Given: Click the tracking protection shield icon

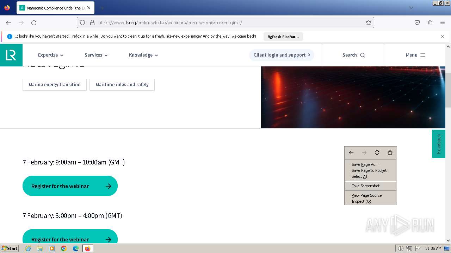Looking at the screenshot, I should [82, 22].
